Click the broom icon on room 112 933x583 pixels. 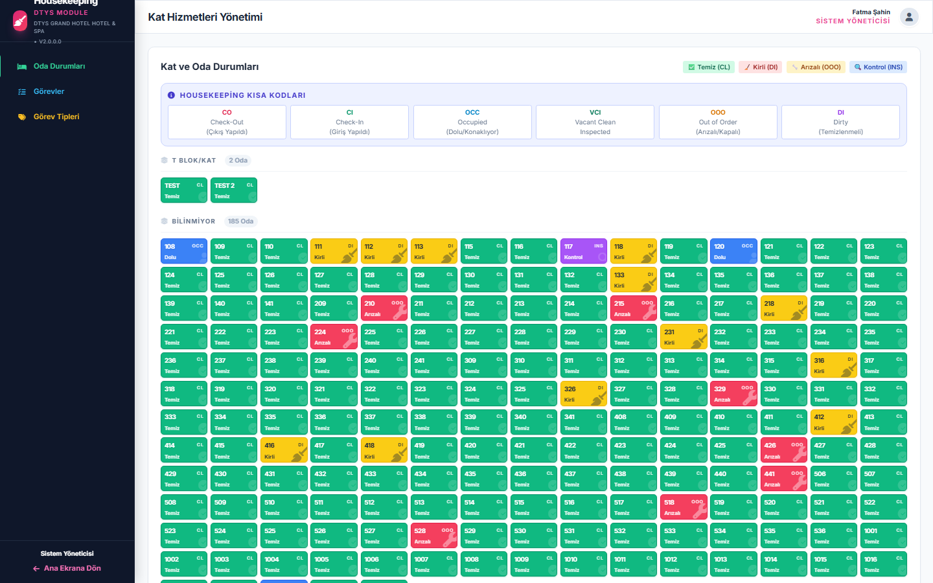(398, 256)
